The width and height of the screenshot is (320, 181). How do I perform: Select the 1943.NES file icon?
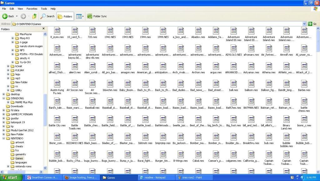pos(128,31)
